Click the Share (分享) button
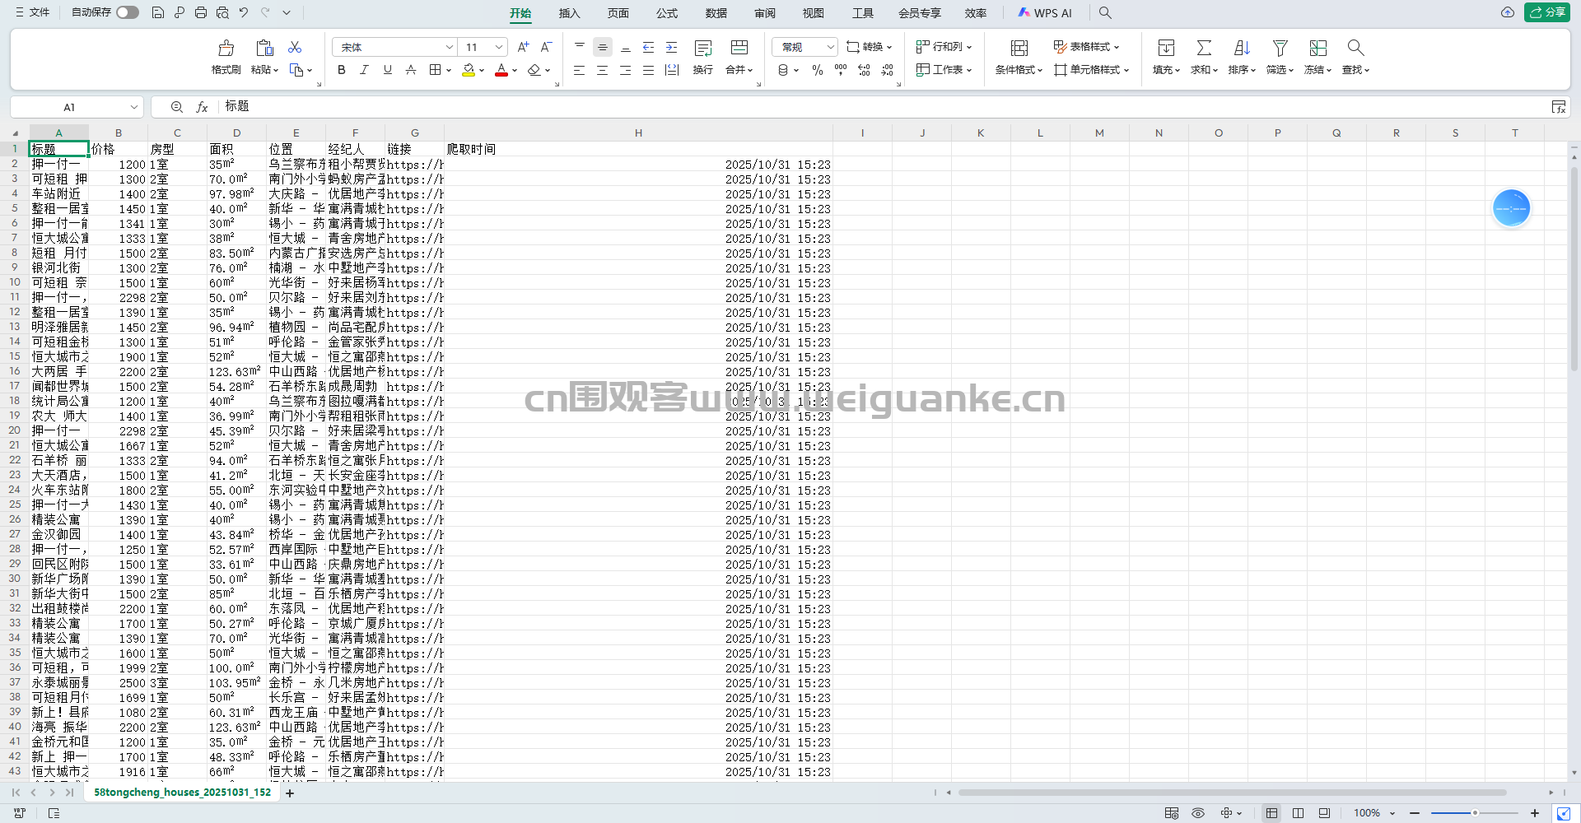1581x823 pixels. [1547, 12]
